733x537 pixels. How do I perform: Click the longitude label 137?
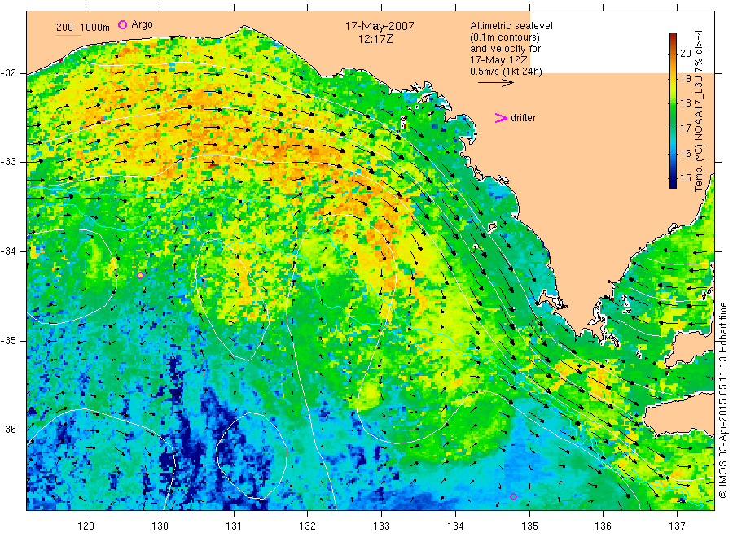[x=677, y=526]
